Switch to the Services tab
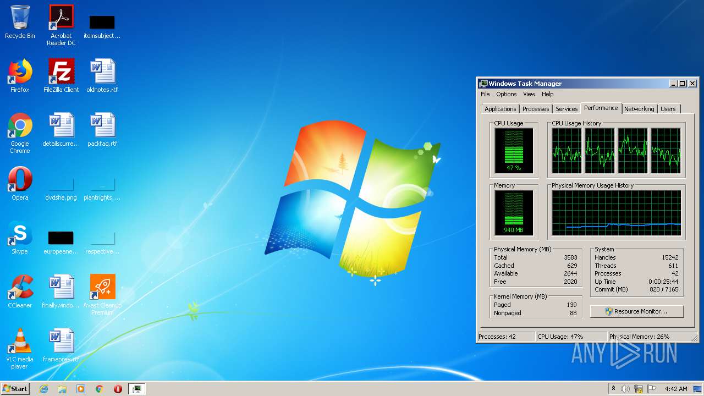 click(566, 109)
